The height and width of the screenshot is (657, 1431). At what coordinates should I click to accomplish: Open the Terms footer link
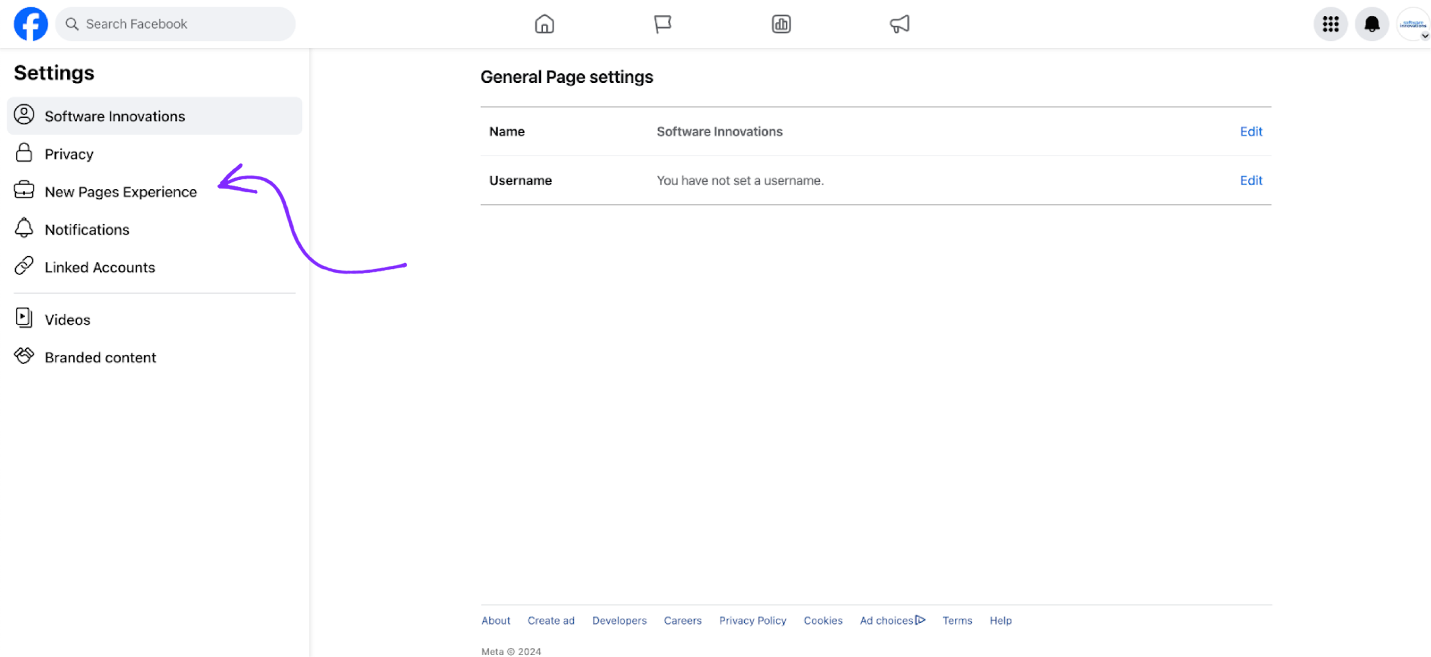pyautogui.click(x=957, y=620)
